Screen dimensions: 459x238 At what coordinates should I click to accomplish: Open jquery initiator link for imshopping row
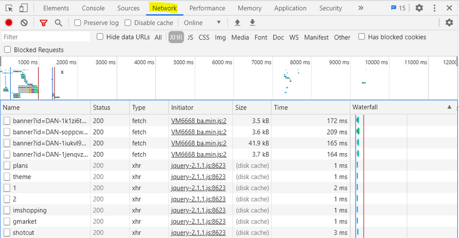click(198, 210)
